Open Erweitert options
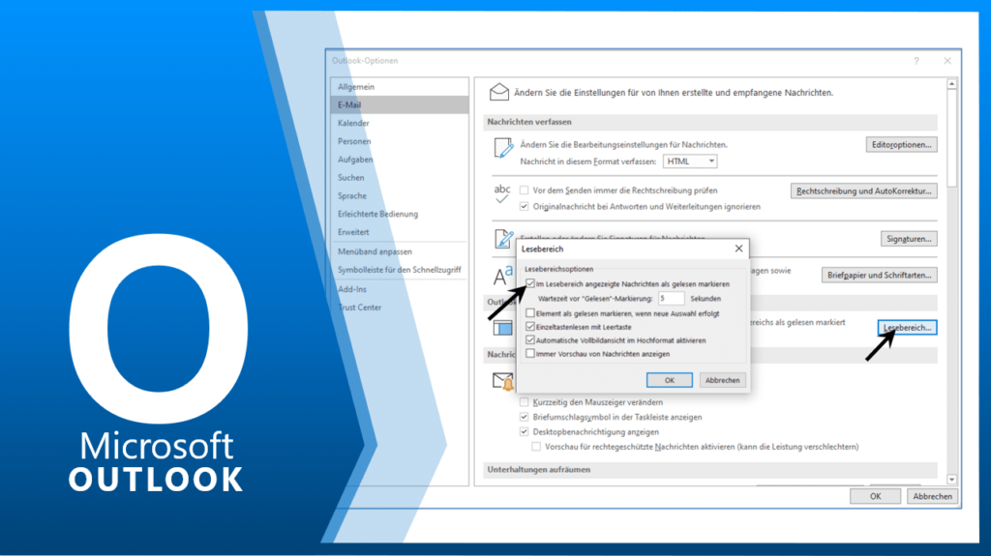 [353, 232]
